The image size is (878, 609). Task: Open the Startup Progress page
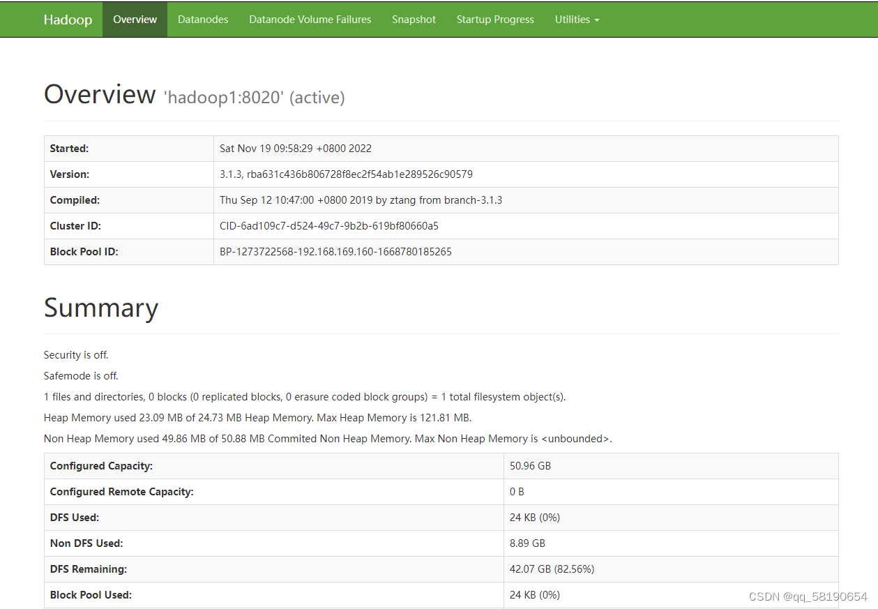tap(494, 19)
